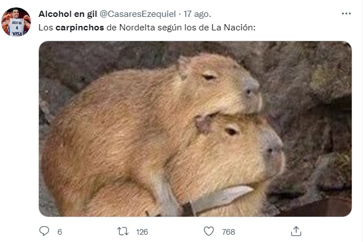Click the display name Alcohol en gil
Screen dimensions: 363x242
click(x=68, y=14)
